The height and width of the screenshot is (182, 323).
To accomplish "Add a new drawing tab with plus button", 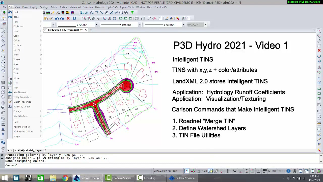I will click(x=91, y=30).
